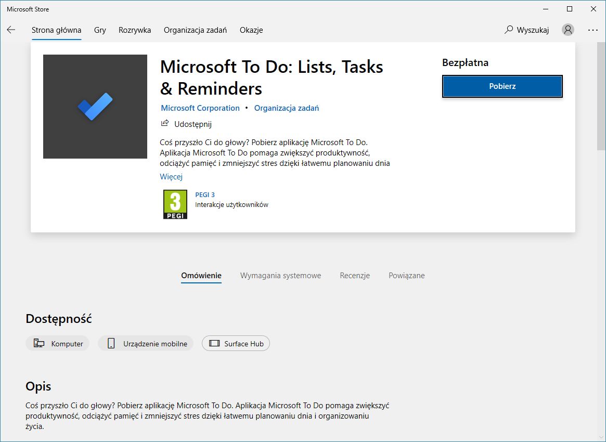Screen dimensions: 606x442
Task: Switch to the Wymagania systemowe tab
Action: (280, 275)
